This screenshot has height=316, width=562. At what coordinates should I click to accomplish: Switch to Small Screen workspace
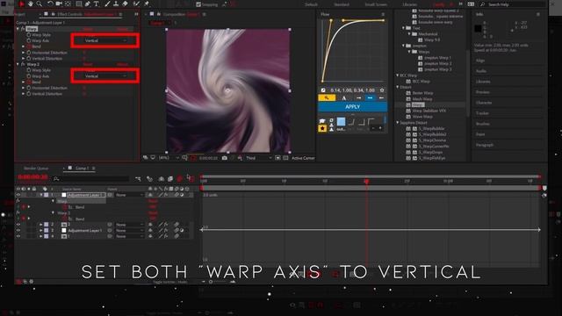tap(376, 4)
